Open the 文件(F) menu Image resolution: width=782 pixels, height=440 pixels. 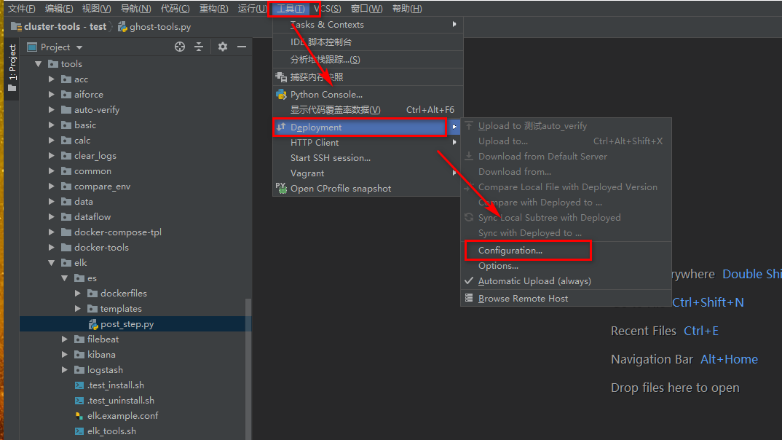[x=21, y=9]
